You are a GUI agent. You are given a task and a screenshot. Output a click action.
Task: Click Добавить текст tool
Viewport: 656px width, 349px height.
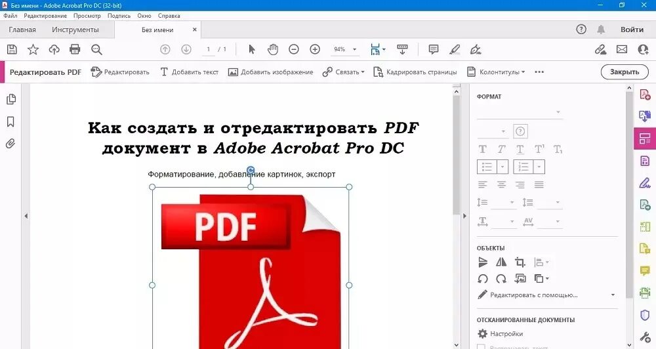190,72
